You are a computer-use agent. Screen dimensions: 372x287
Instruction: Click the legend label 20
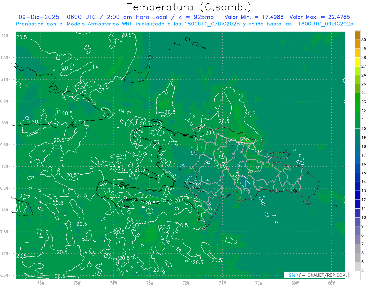point(364,128)
